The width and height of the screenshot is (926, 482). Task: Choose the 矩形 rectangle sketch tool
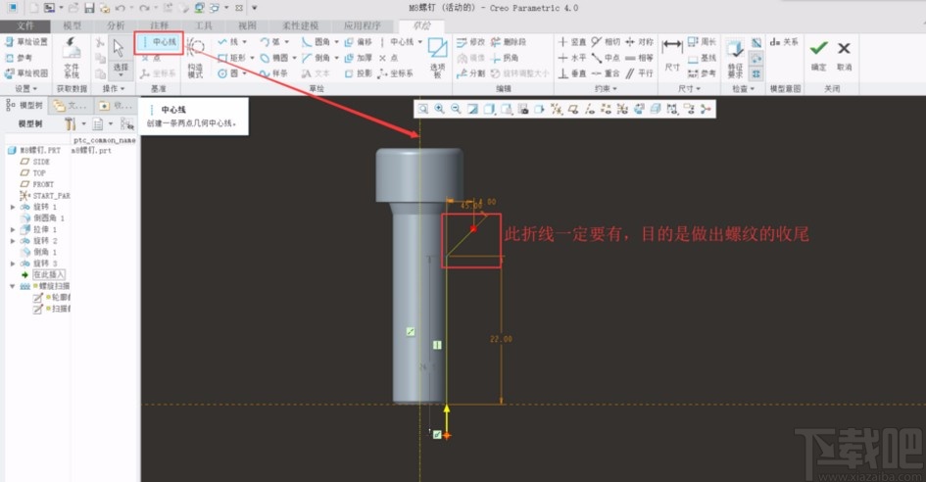click(x=233, y=58)
